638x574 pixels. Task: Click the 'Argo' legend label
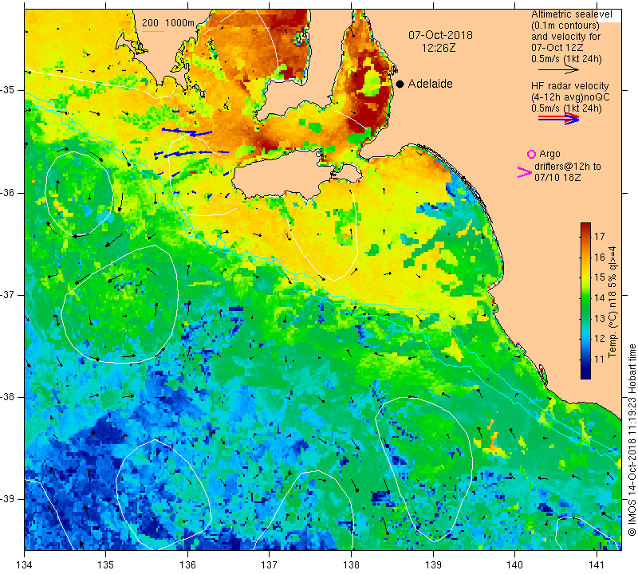[x=549, y=154]
